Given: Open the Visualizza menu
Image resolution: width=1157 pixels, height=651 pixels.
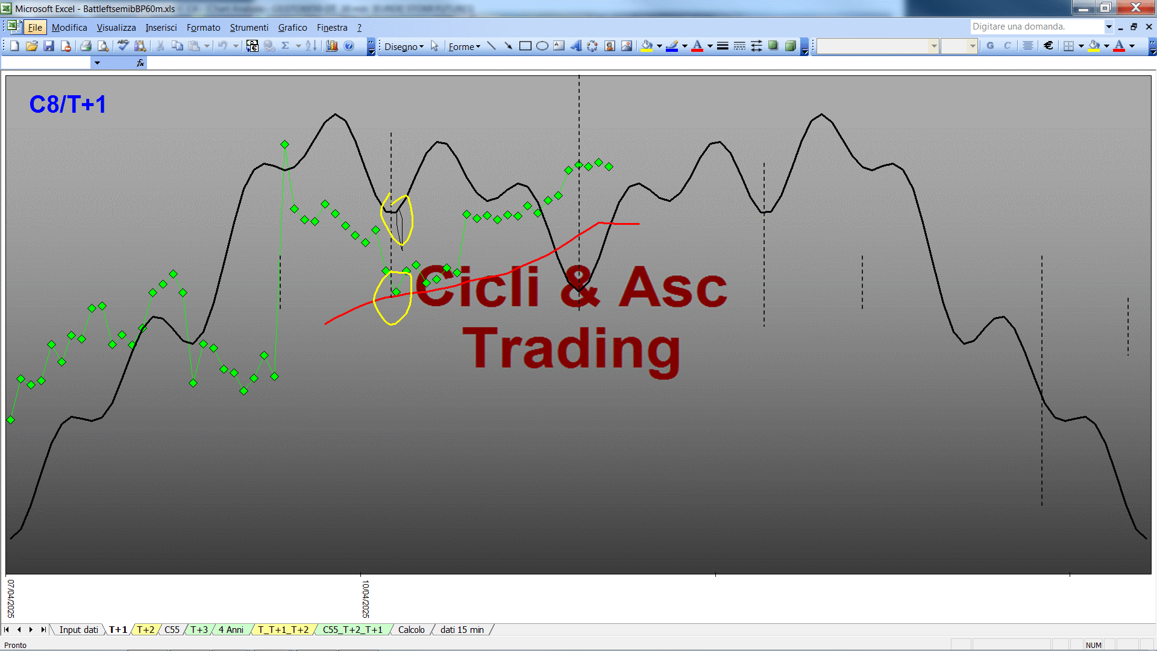Looking at the screenshot, I should click(116, 28).
